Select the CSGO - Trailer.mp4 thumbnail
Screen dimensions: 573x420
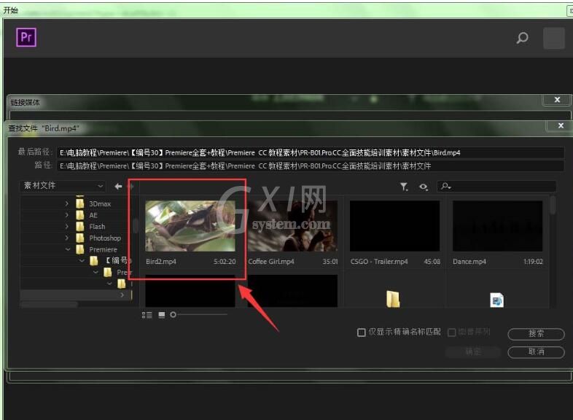394,226
